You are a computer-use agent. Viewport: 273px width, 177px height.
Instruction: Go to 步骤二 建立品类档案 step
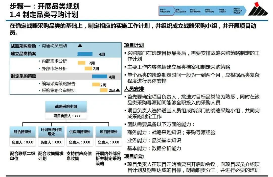[x=181, y=11]
